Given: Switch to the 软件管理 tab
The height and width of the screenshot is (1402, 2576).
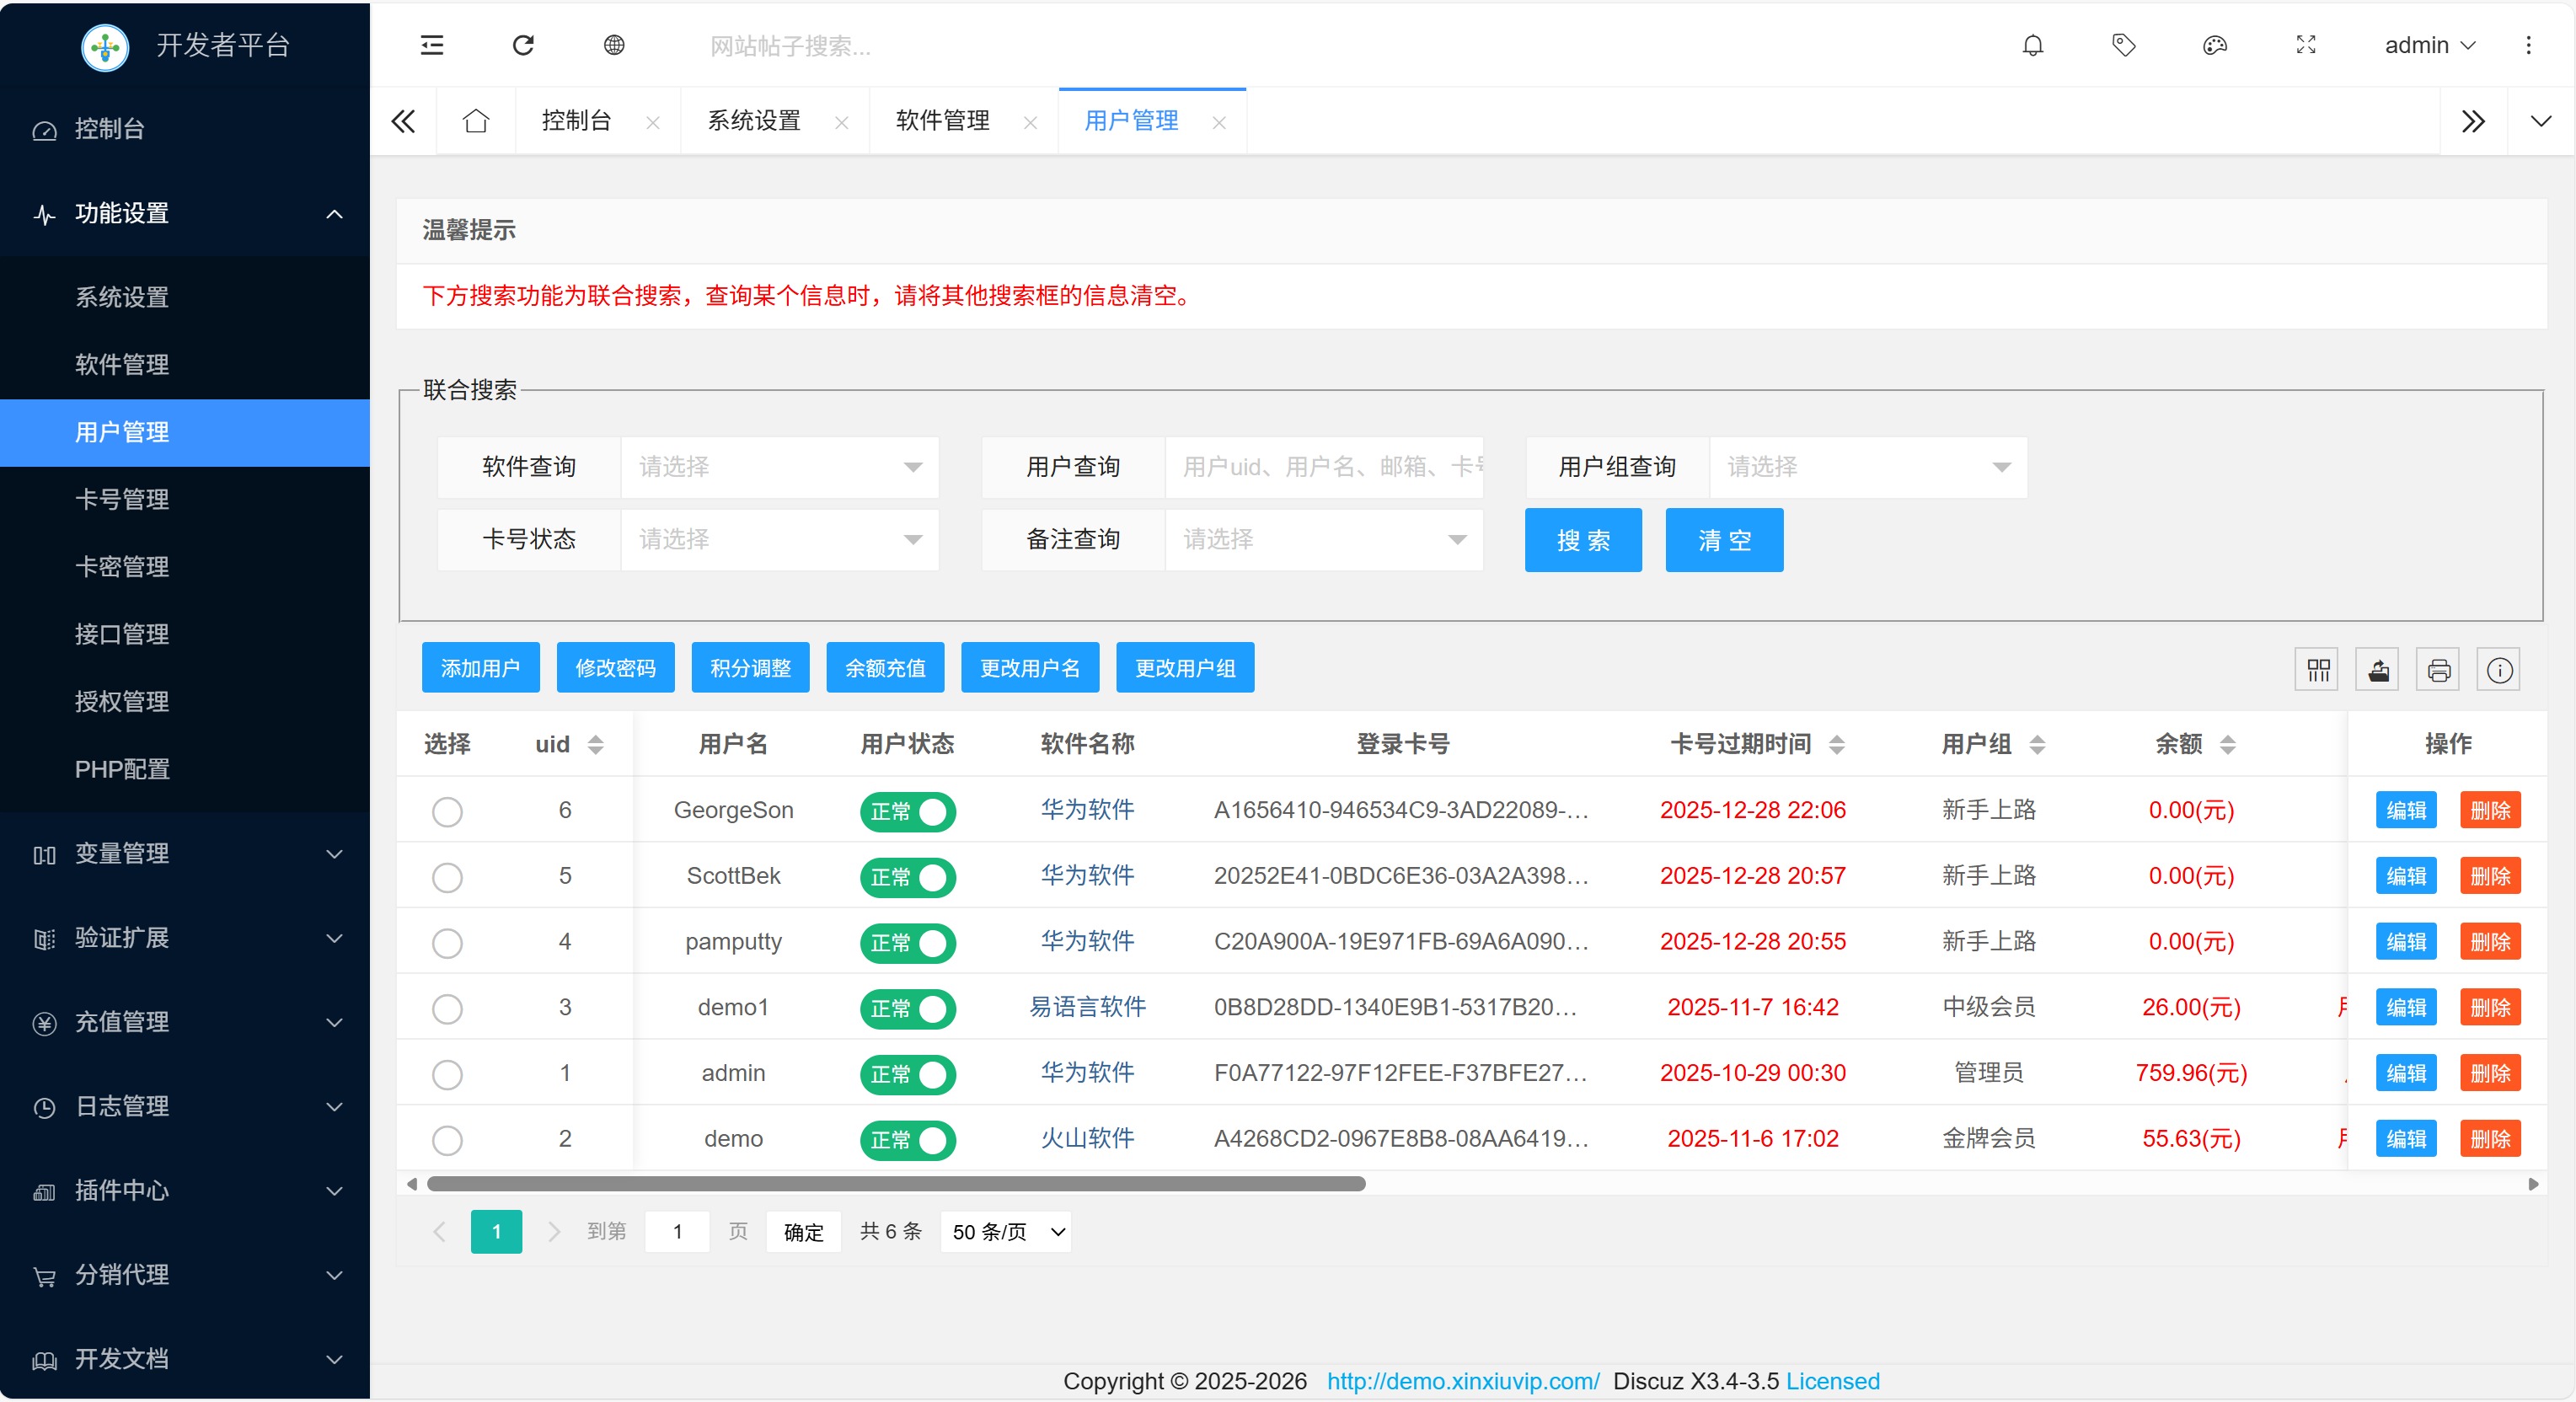Looking at the screenshot, I should (x=942, y=121).
